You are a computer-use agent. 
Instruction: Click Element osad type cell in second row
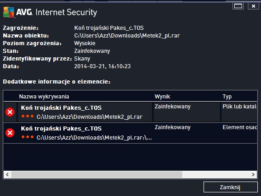pyautogui.click(x=240, y=127)
